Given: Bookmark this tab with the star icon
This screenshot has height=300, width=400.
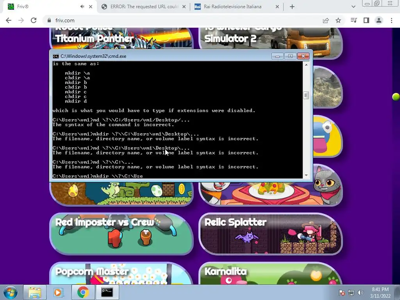Looking at the screenshot, I should click(338, 20).
